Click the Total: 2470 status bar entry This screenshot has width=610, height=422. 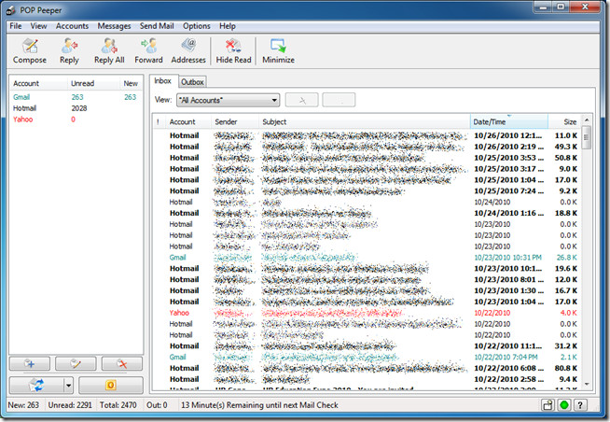118,405
